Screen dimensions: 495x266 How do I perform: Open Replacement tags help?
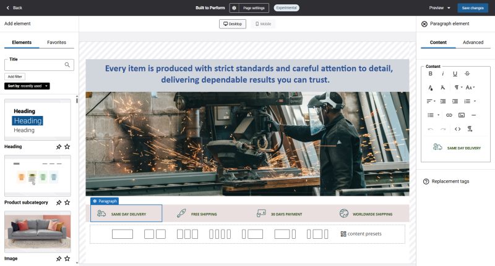(x=446, y=181)
